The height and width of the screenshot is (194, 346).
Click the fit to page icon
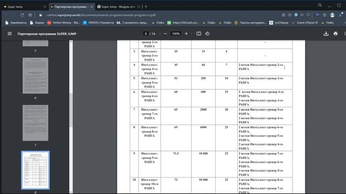[x=198, y=33]
